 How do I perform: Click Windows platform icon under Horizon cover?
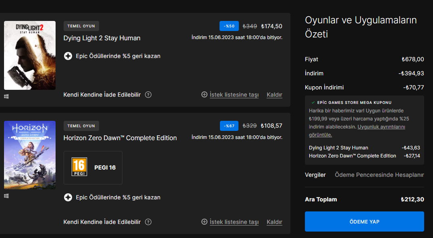click(x=6, y=196)
